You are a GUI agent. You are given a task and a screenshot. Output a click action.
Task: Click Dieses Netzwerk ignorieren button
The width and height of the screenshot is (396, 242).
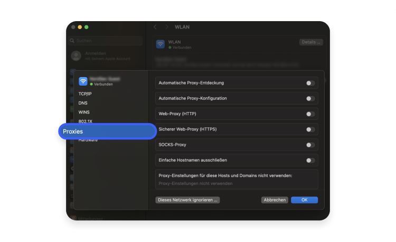(x=187, y=200)
